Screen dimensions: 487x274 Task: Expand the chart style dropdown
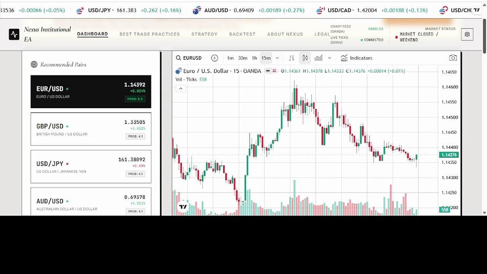[329, 58]
